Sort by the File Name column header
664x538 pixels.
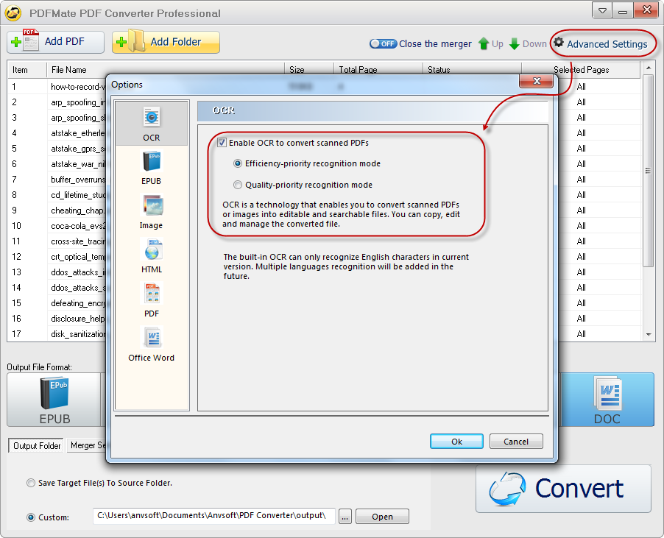point(166,70)
